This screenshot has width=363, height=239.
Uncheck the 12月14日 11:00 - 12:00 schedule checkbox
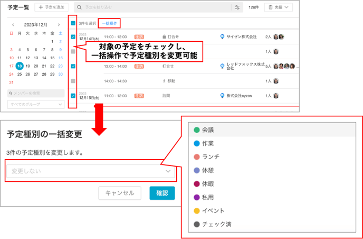[73, 36]
